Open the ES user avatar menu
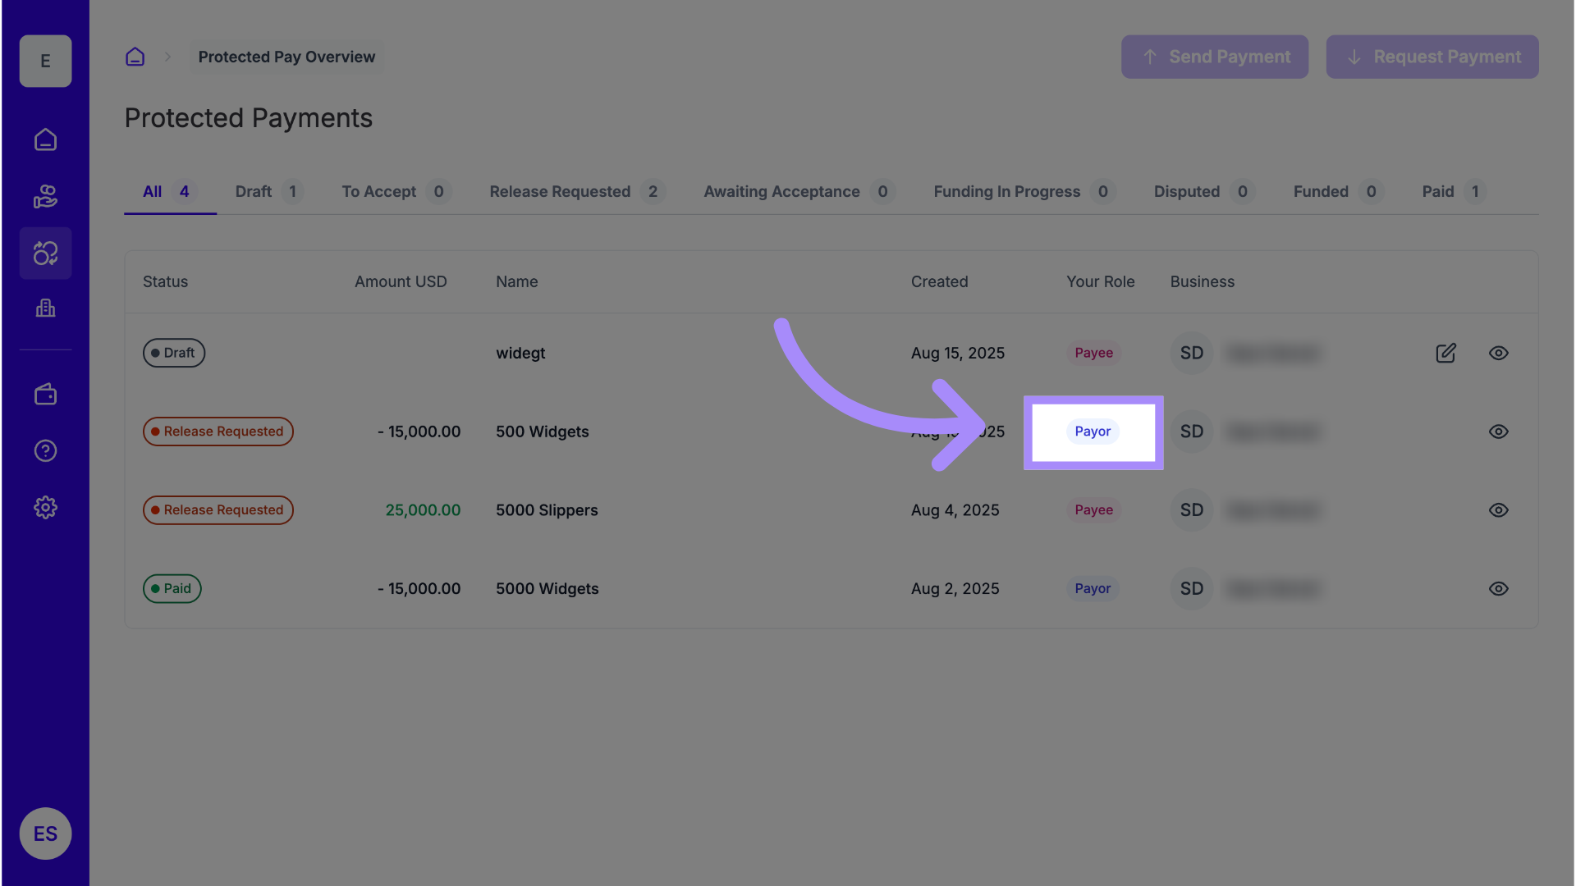The width and height of the screenshot is (1576, 886). [x=45, y=833]
